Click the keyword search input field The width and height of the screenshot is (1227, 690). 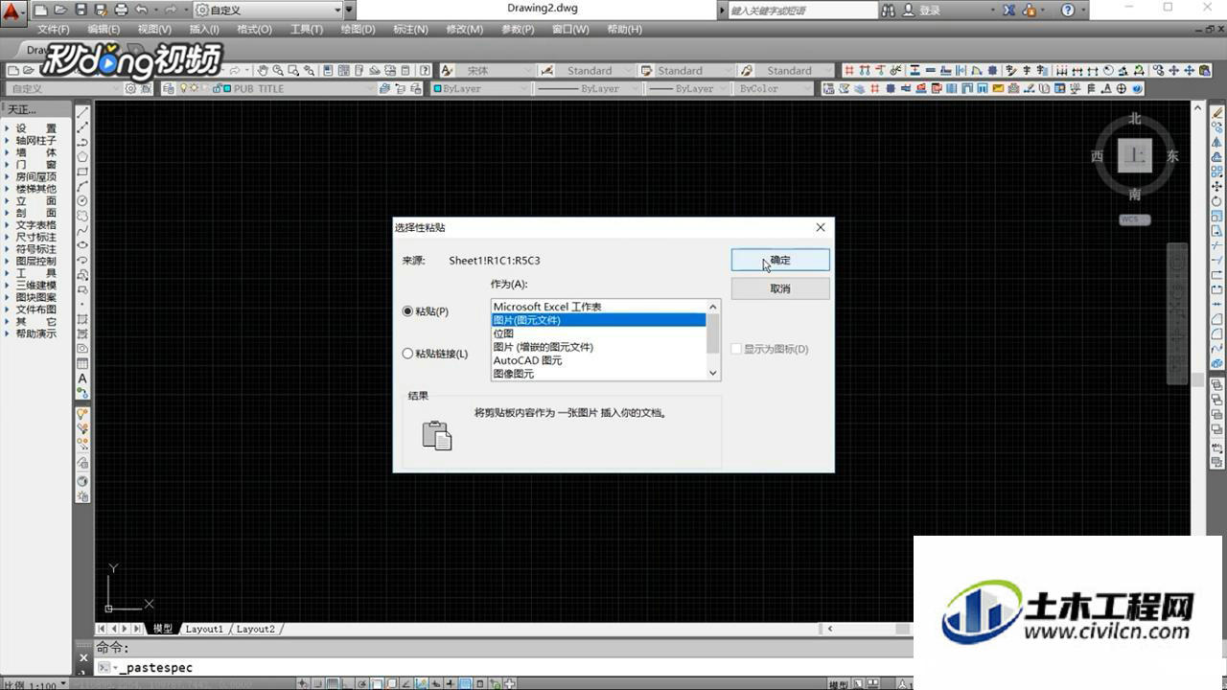[x=801, y=10]
